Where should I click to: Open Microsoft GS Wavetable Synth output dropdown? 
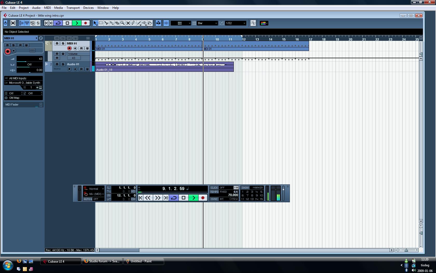pos(23,83)
